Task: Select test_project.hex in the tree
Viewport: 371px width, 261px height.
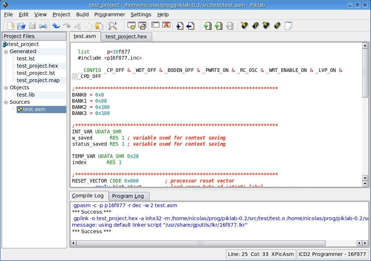Action: point(37,66)
